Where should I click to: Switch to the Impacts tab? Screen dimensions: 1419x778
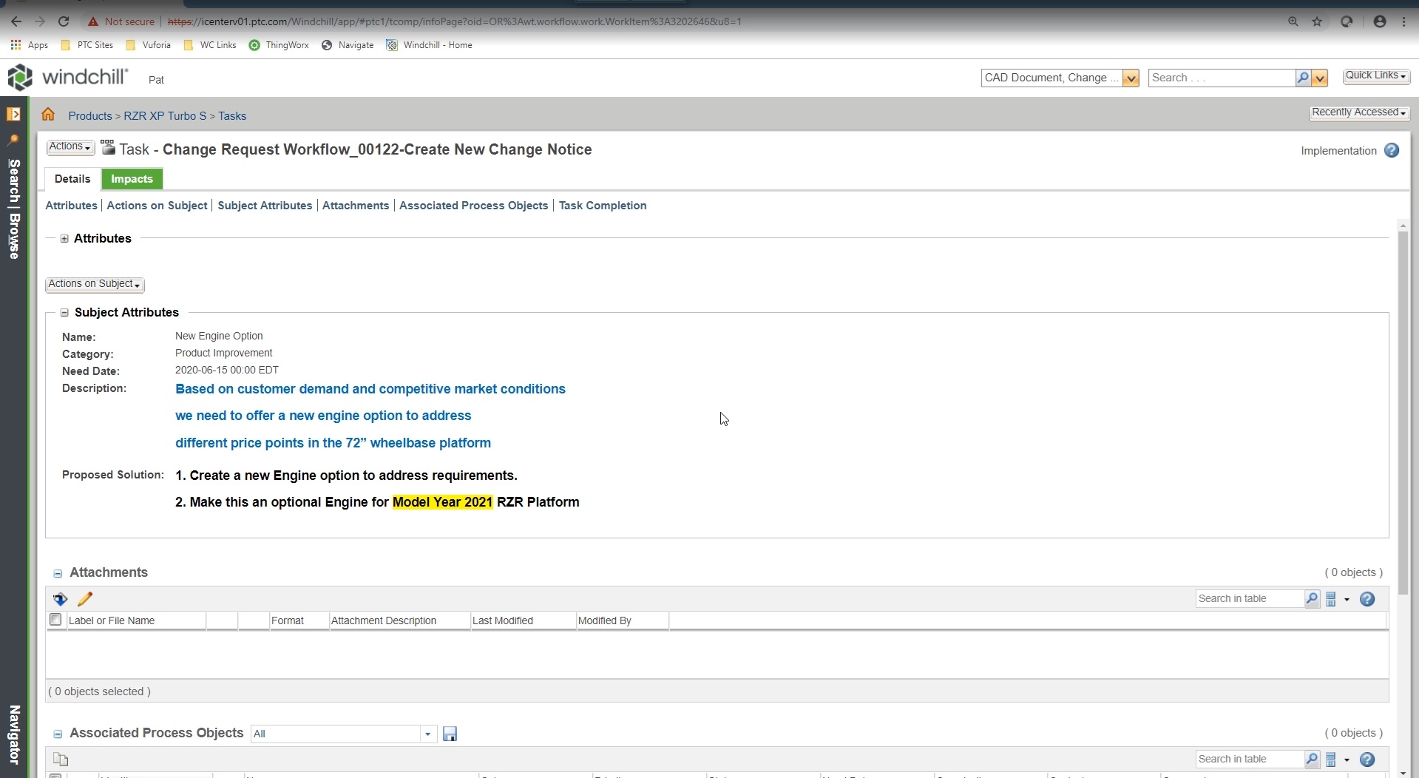pyautogui.click(x=132, y=179)
